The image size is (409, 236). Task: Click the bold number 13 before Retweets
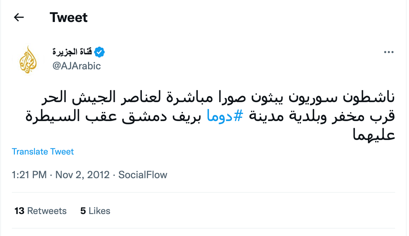(x=20, y=211)
